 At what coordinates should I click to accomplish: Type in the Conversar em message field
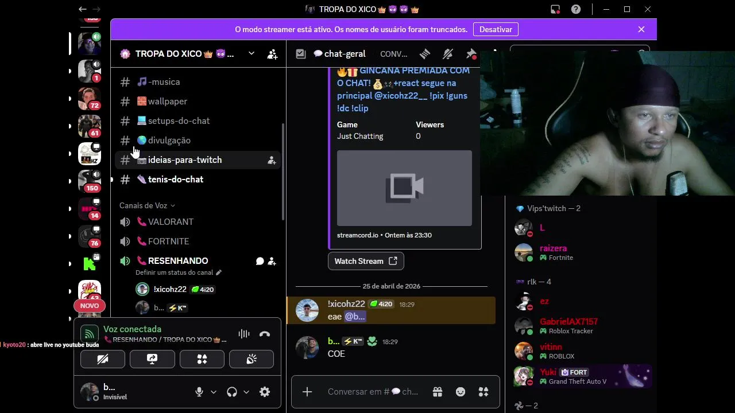point(373,392)
